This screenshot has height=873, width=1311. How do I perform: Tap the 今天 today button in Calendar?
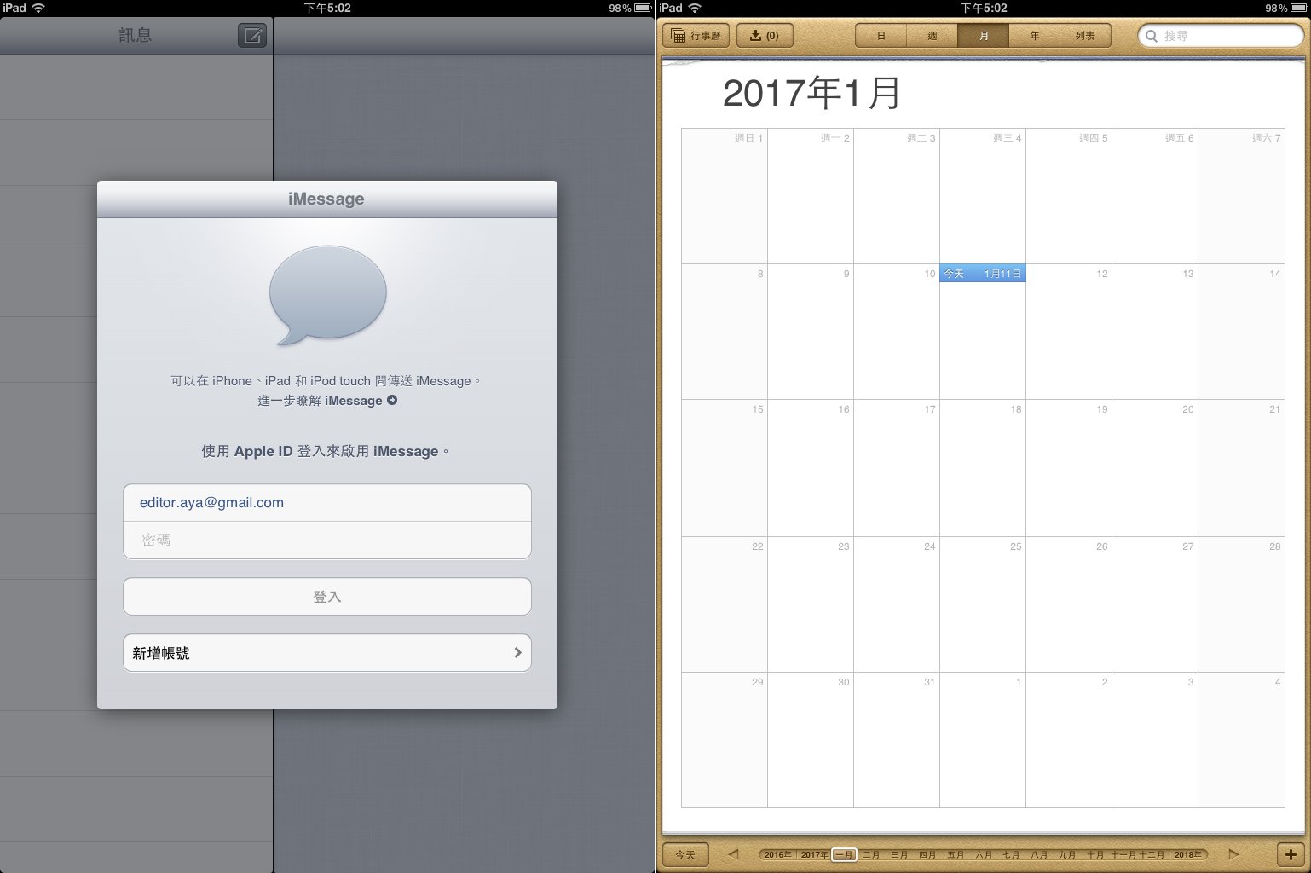tap(685, 854)
